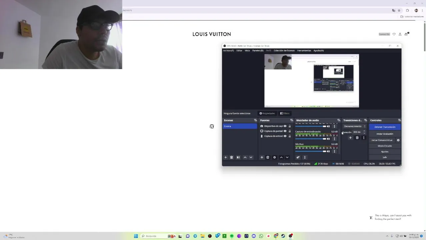Screen dimensions: 426x240
Task: Open source properties gear in Fuentes toolbar
Action: 274,157
